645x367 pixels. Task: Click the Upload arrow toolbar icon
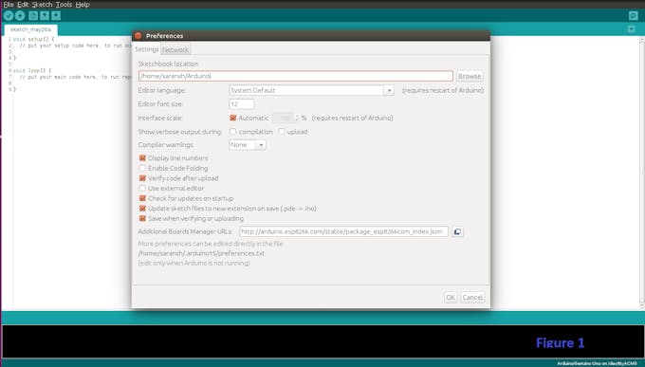[20, 15]
